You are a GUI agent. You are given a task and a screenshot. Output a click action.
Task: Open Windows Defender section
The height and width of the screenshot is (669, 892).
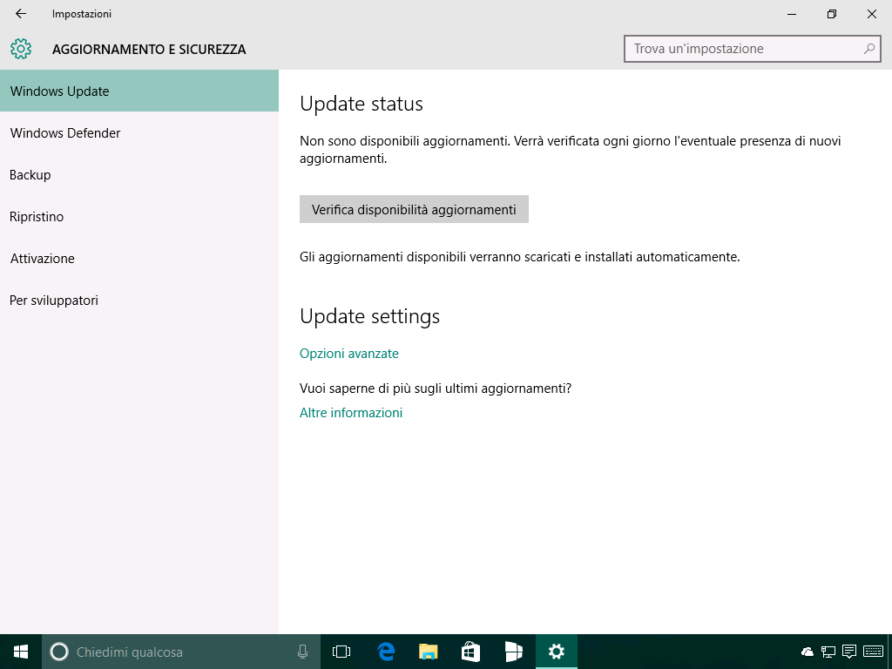[x=139, y=133]
